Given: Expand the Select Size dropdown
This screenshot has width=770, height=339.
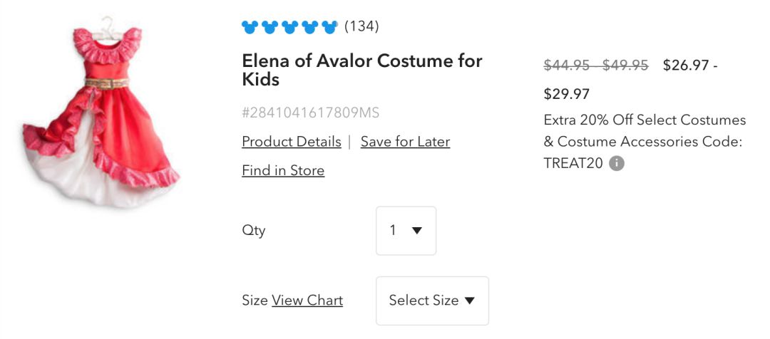Looking at the screenshot, I should (432, 301).
